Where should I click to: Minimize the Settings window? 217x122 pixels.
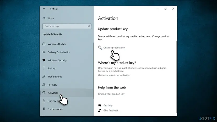pyautogui.click(x=158, y=9)
